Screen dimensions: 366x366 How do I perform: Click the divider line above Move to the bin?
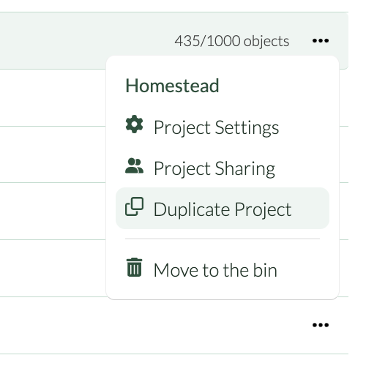[223, 239]
